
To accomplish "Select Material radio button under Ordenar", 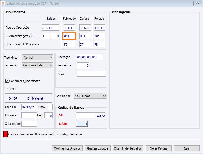I will click(30, 98).
